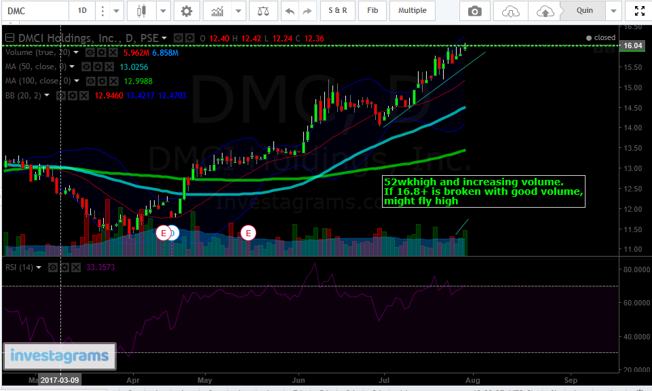The image size is (652, 391).
Task: Hide the MA 50 indicator
Action: click(86, 67)
